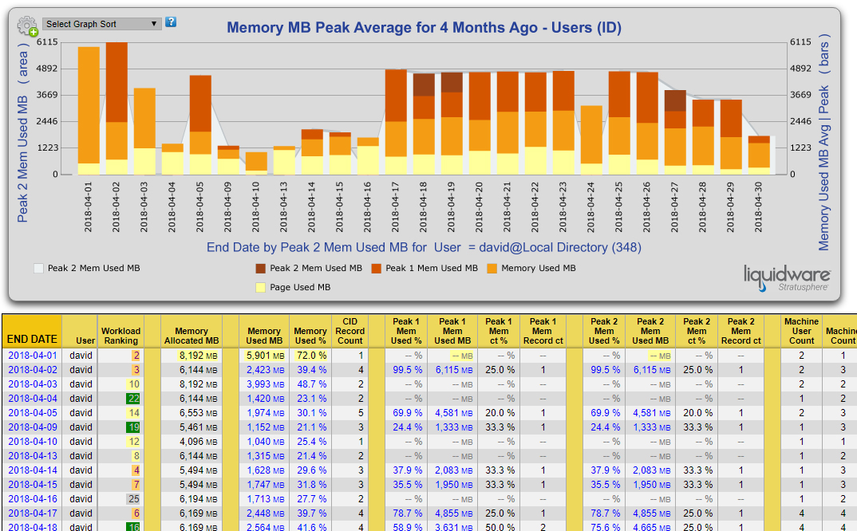The image size is (857, 531).
Task: Toggle the Peak 1 Mem Used MB legend swatch
Action: click(x=377, y=268)
